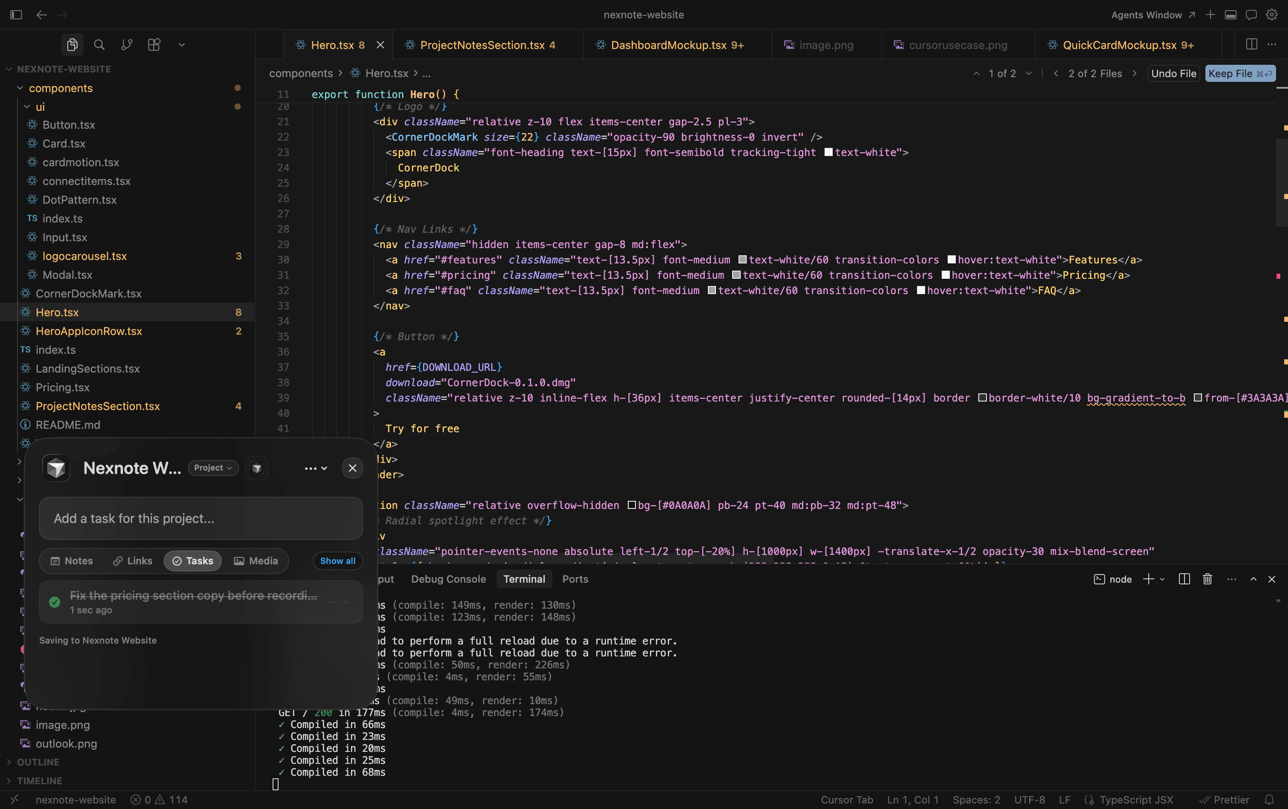Click Show all in Nexnote popup
This screenshot has height=809, width=1288.
(338, 561)
